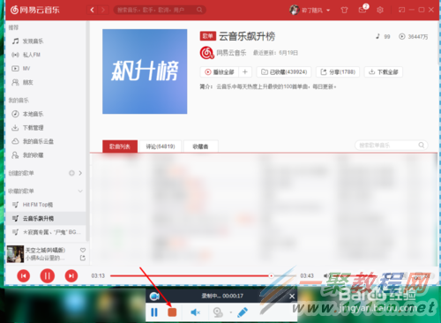The width and height of the screenshot is (441, 323).
Task: Share current song icon below heart
Action: pos(83,258)
